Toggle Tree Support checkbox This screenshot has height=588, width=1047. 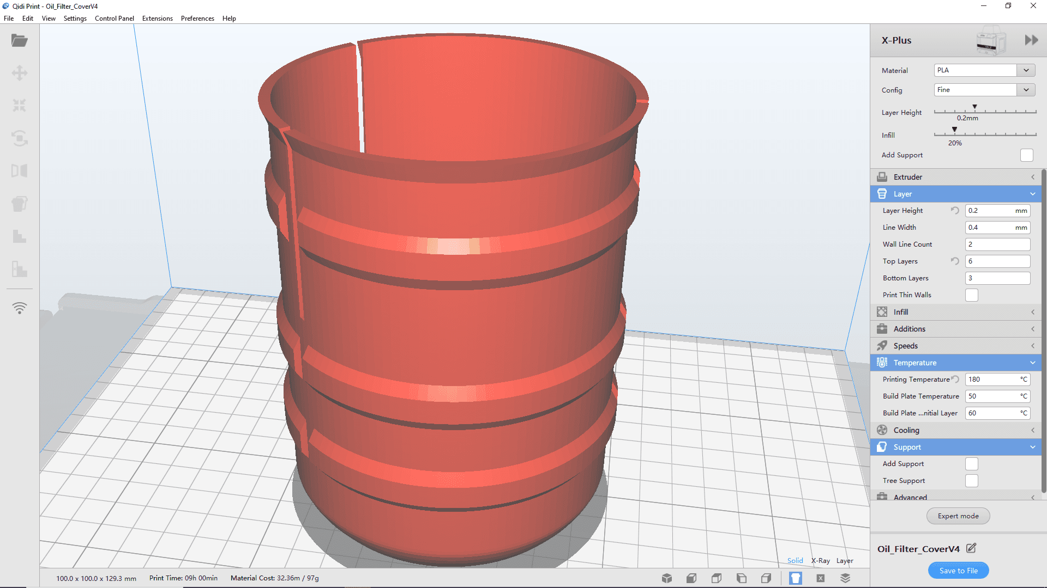click(x=971, y=480)
